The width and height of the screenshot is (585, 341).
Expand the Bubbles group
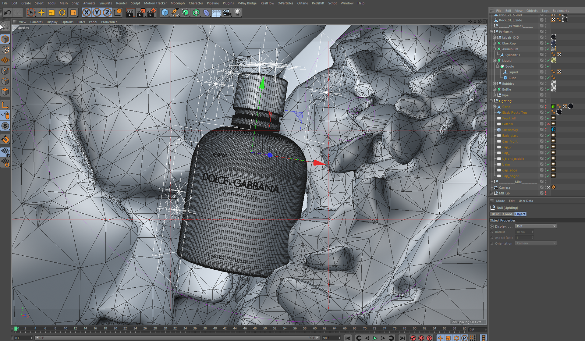(x=495, y=84)
